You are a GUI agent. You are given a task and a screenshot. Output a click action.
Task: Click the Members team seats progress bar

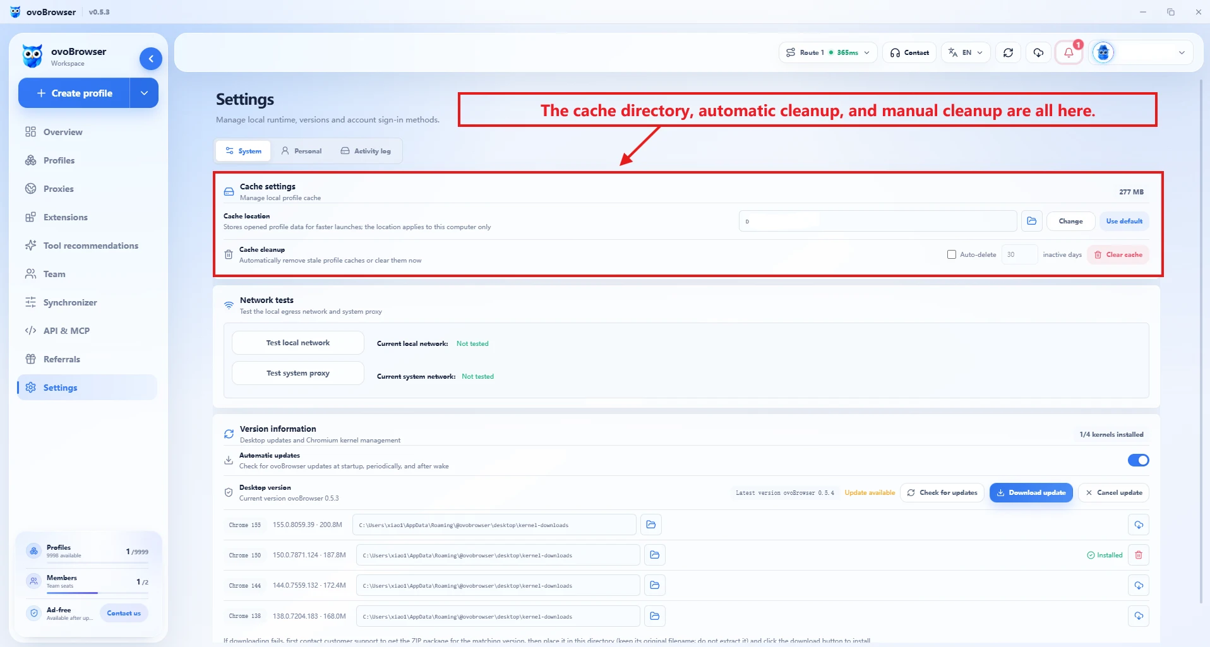click(98, 593)
